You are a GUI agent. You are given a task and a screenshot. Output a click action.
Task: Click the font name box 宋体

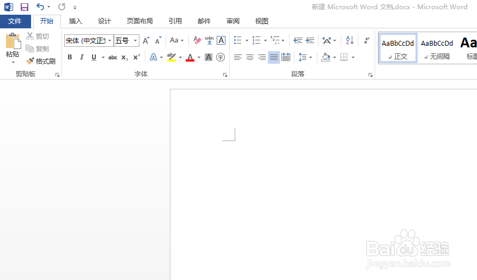[x=85, y=40]
